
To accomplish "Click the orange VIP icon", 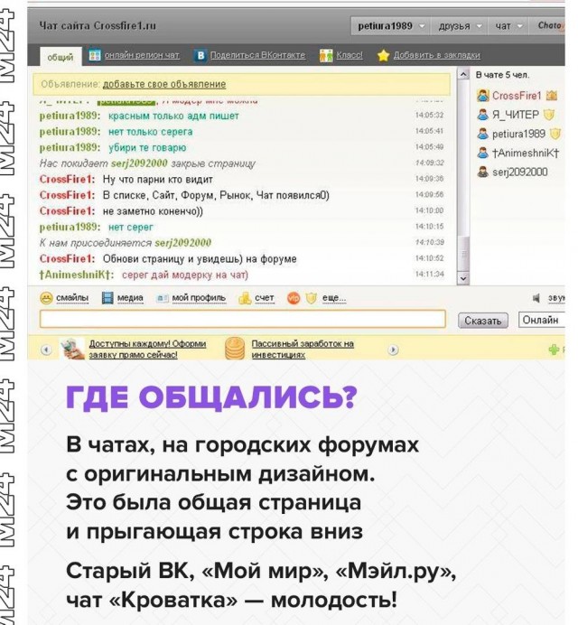I will (294, 298).
